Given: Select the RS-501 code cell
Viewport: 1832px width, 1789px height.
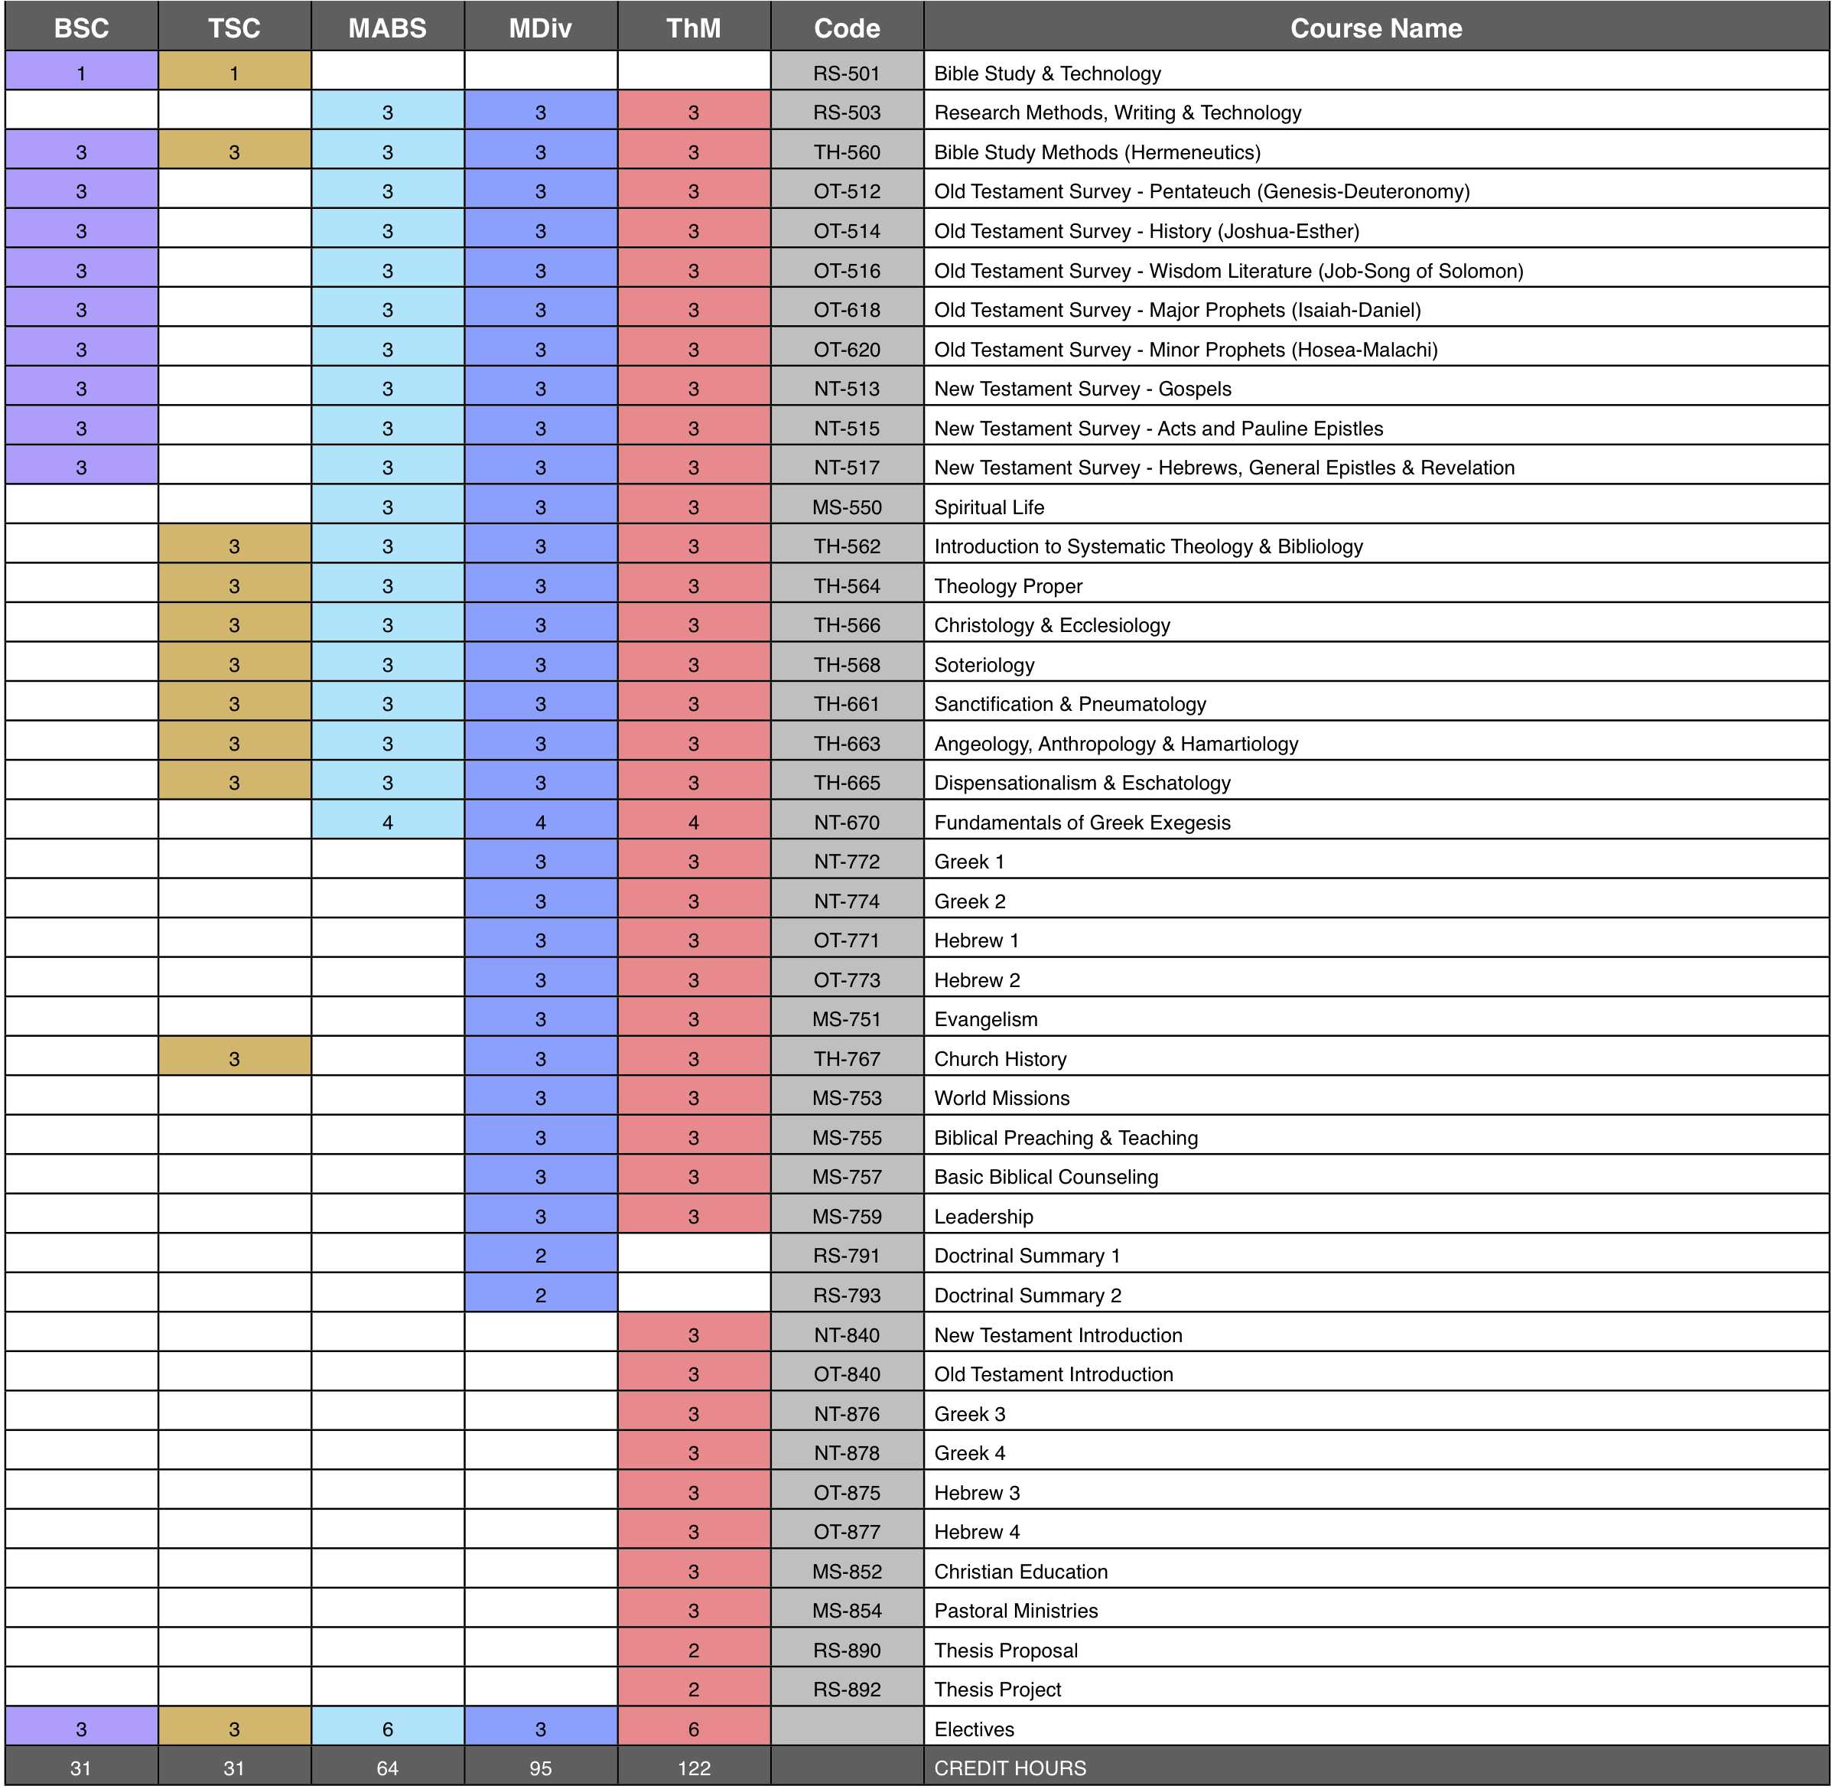Looking at the screenshot, I should [848, 73].
